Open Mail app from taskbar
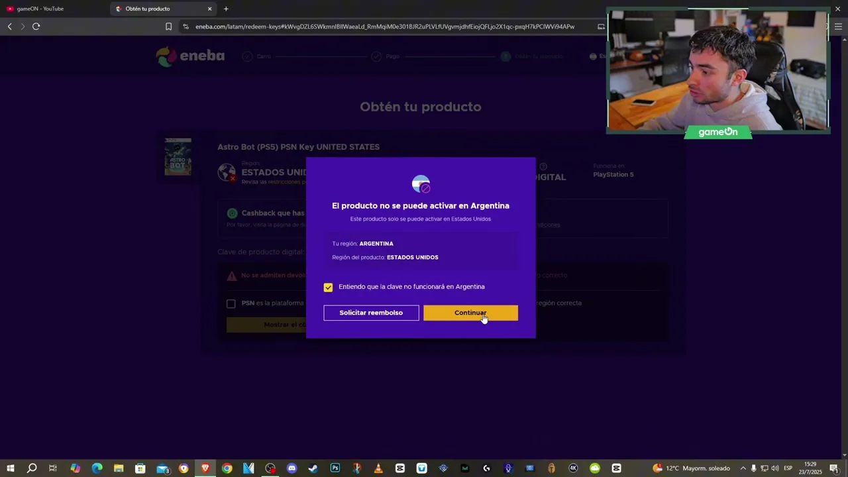Image resolution: width=848 pixels, height=477 pixels. [162, 468]
